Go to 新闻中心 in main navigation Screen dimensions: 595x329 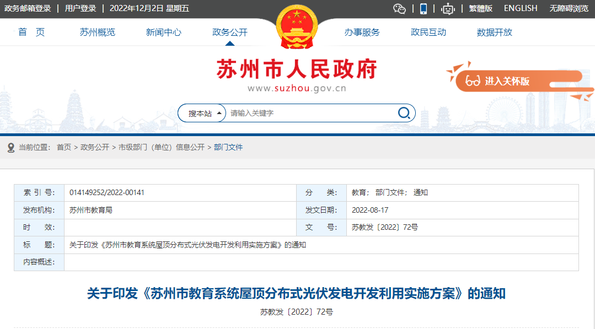tap(163, 33)
